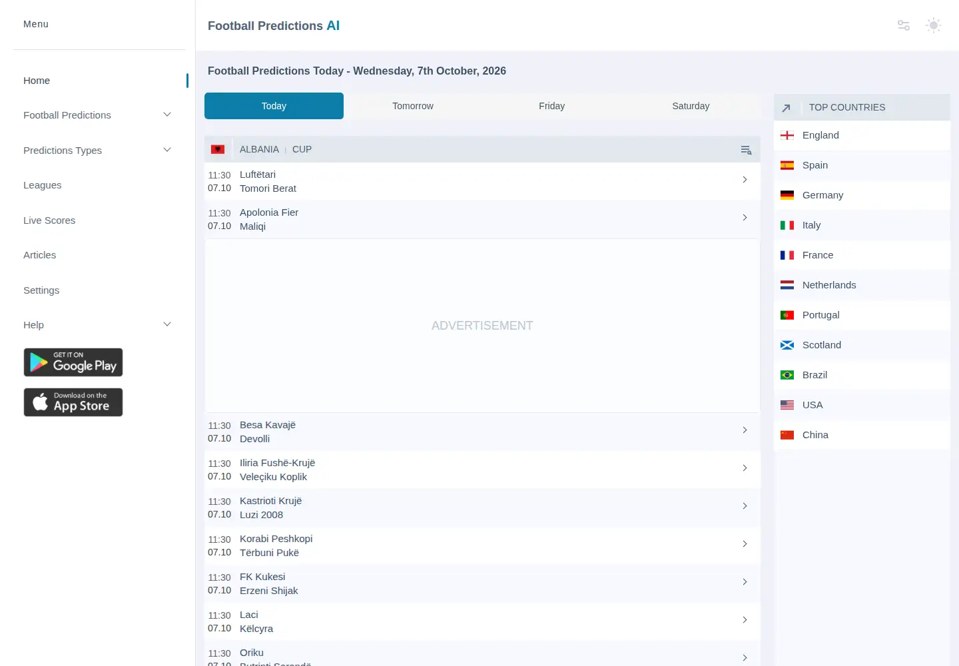Switch to the Friday tab
The width and height of the screenshot is (959, 666).
pos(551,106)
